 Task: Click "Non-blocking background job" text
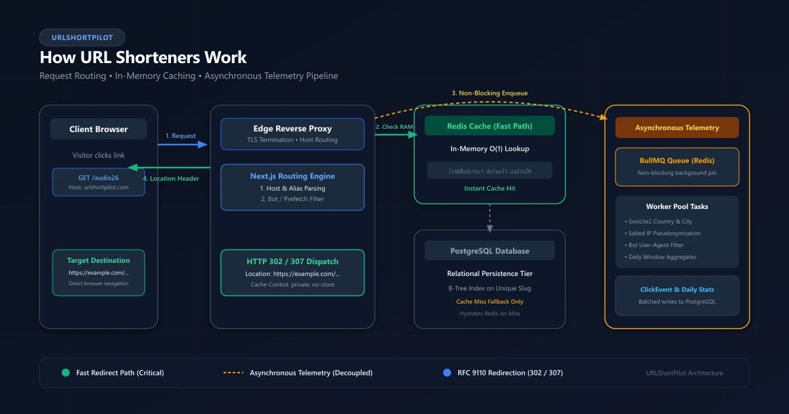point(677,173)
